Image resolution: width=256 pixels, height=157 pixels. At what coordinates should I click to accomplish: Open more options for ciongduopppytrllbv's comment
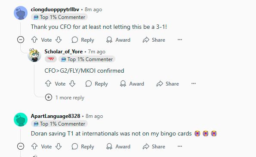(180, 40)
